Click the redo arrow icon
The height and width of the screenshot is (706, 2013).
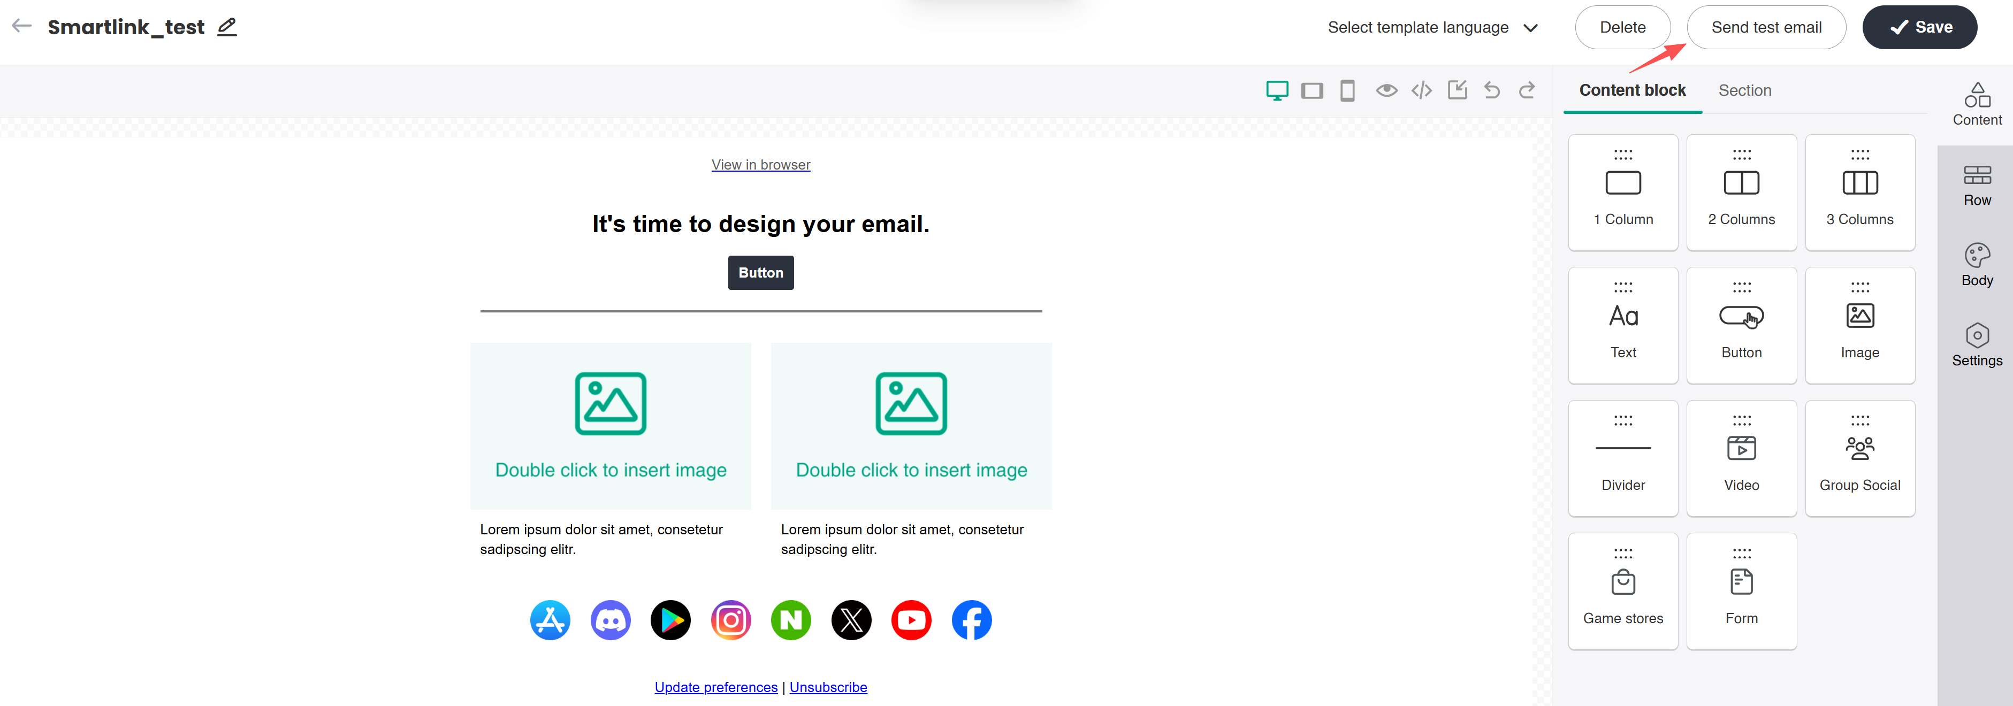point(1527,90)
